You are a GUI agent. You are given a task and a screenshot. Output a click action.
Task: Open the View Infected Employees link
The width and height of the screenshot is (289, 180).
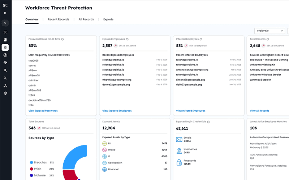(191, 111)
